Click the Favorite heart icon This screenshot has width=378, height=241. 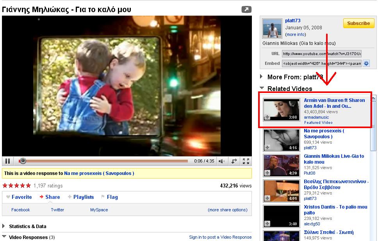pyautogui.click(x=8, y=197)
